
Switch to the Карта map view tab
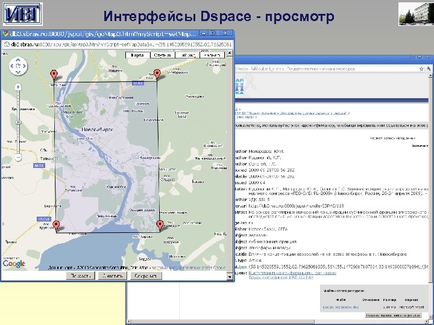137,55
